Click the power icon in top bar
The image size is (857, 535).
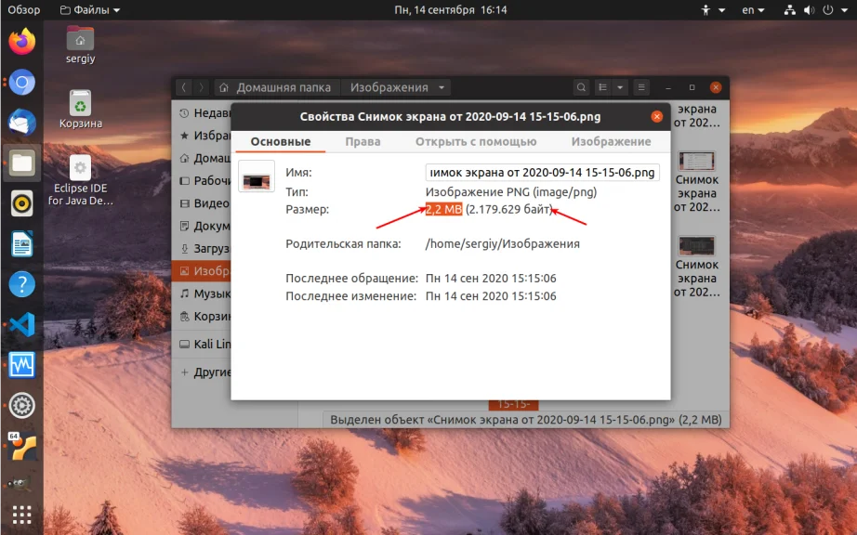click(828, 10)
